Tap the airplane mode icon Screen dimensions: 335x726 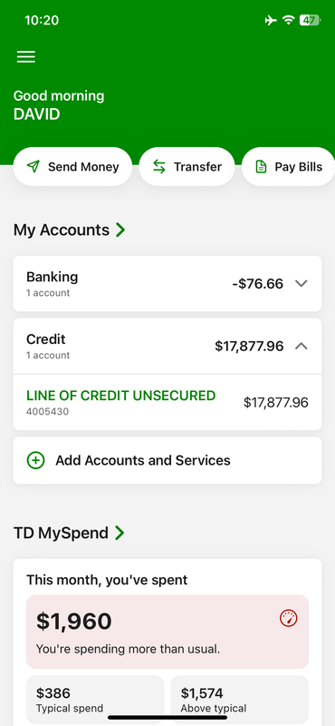(271, 20)
